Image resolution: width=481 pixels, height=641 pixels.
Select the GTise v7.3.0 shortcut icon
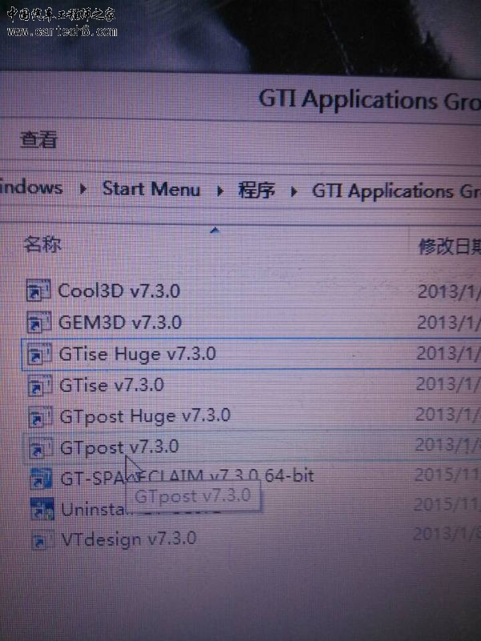(39, 385)
